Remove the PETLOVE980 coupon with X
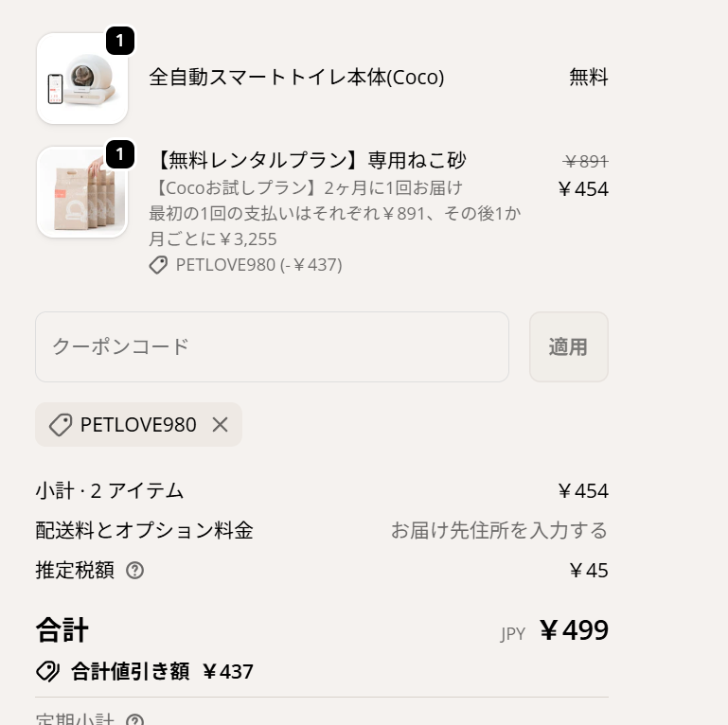The height and width of the screenshot is (725, 728). point(220,425)
